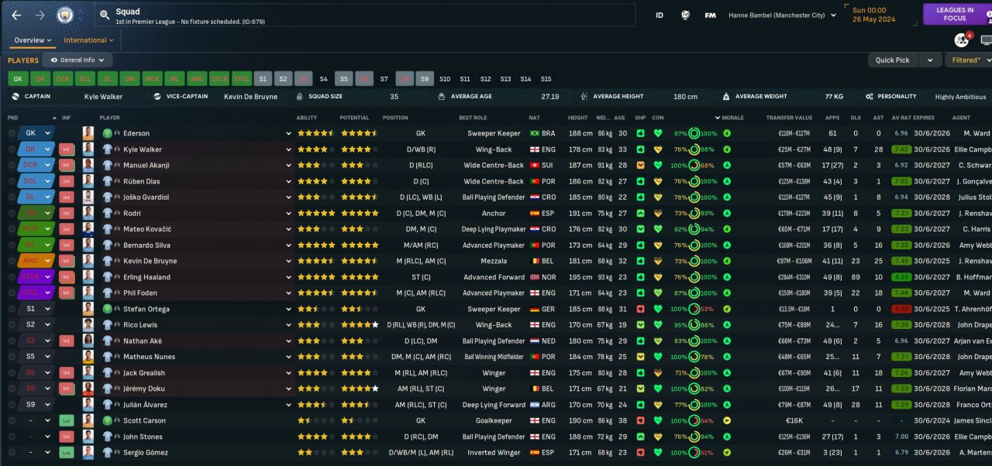Open Erling Haaland's player name link
Image resolution: width=992 pixels, height=466 pixels.
pos(147,277)
